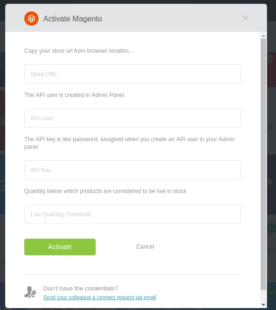276x310 pixels.
Task: Focus the Low Quantity Threshold field
Action: coord(132,214)
